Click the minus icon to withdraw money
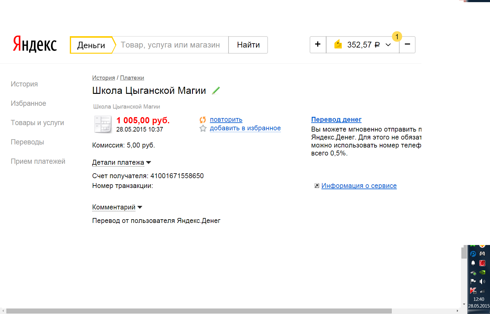 407,44
